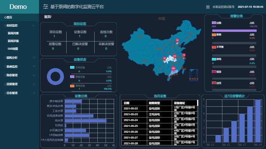Expand the 能耗分析 sidebar menu

pyautogui.click(x=19, y=57)
